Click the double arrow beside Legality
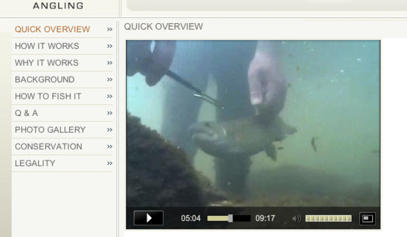Screen dimensions: 407x237 (x=109, y=164)
